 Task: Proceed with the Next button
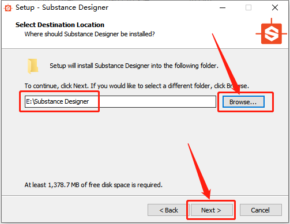[211, 210]
